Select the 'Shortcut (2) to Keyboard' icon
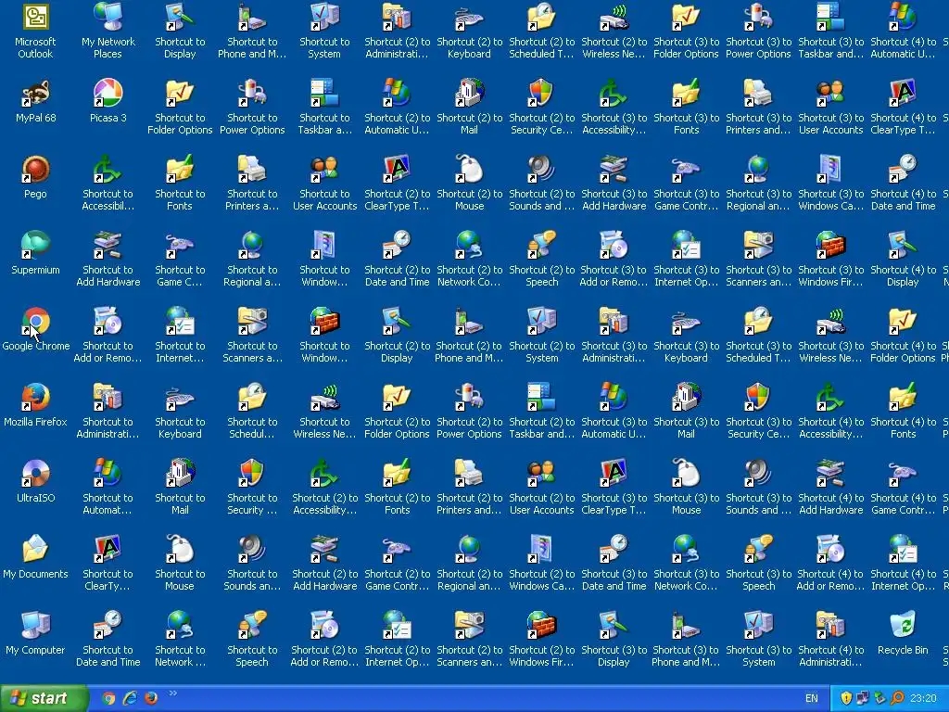949x712 pixels. [x=469, y=17]
